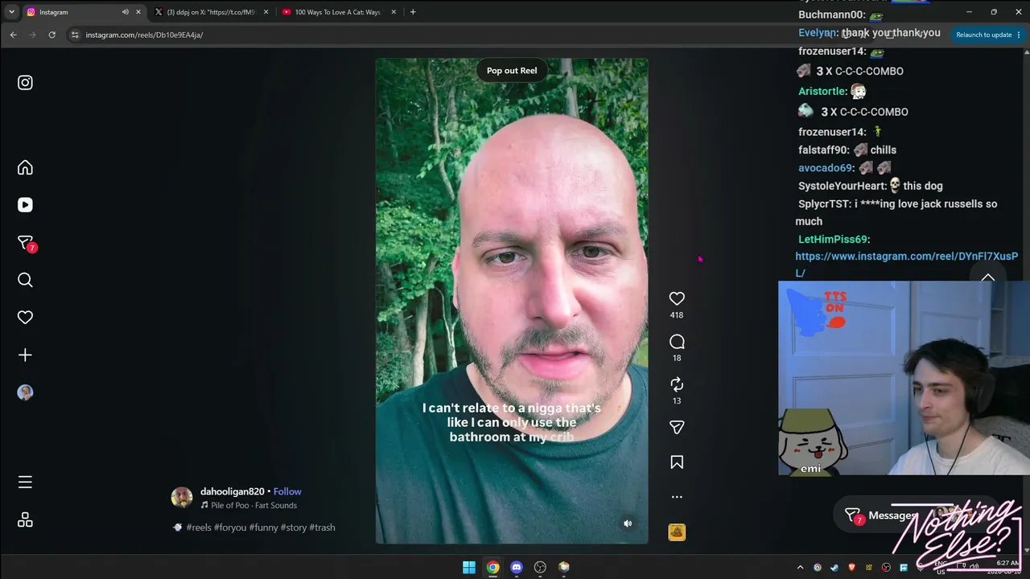This screenshot has width=1030, height=579.
Task: Open Notifications heart icon in sidebar
Action: [x=25, y=318]
